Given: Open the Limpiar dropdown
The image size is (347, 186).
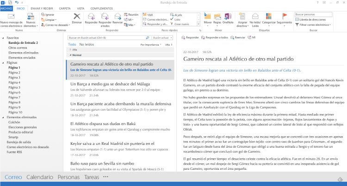Looking at the screenshot, I should [49, 20].
